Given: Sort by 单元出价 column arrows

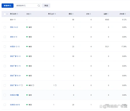Looking at the screenshot, I should coord(55,14).
